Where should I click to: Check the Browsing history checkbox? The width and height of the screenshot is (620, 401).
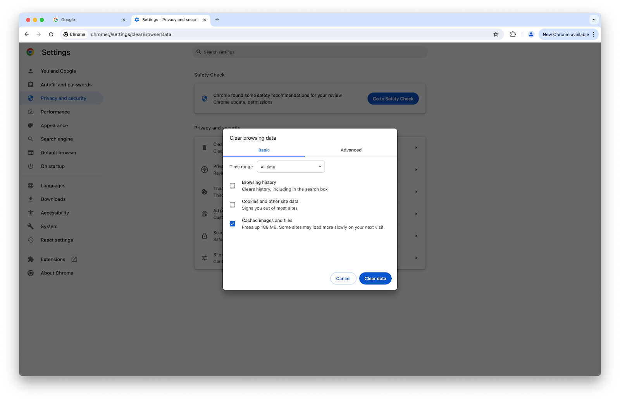232,185
